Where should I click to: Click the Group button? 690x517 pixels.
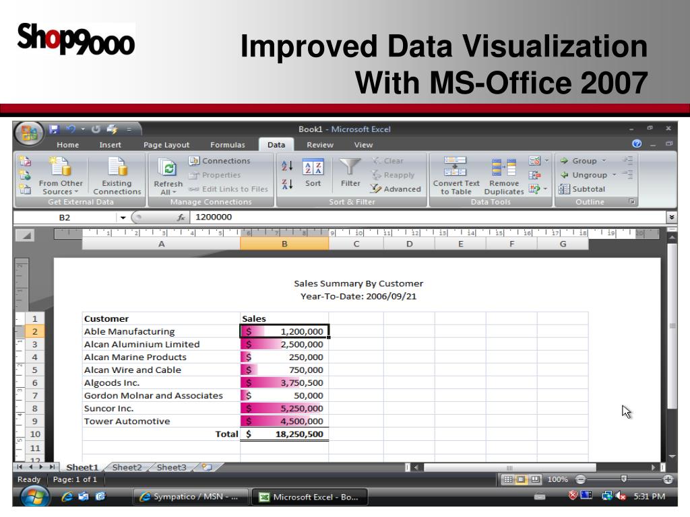[584, 161]
